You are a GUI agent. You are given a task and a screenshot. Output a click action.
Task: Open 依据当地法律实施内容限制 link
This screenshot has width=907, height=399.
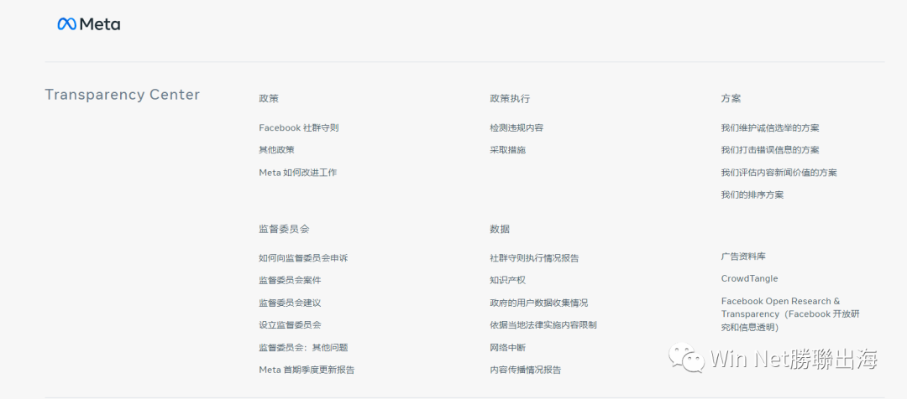pos(543,325)
